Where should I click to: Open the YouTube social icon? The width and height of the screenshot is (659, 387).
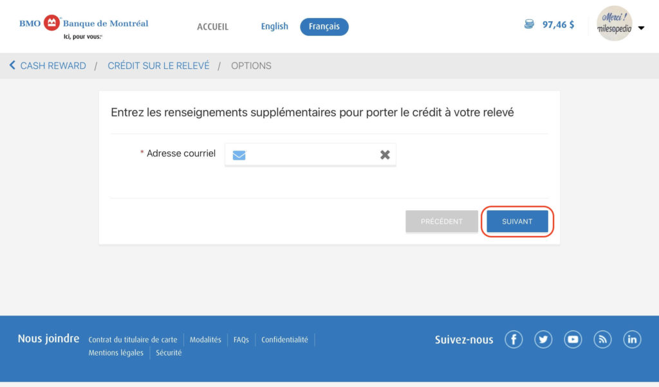coord(573,339)
